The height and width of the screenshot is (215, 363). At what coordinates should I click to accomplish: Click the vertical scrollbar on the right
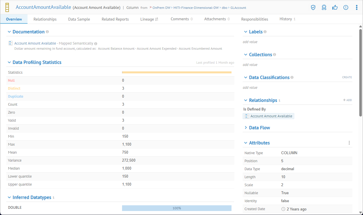pos(360,71)
